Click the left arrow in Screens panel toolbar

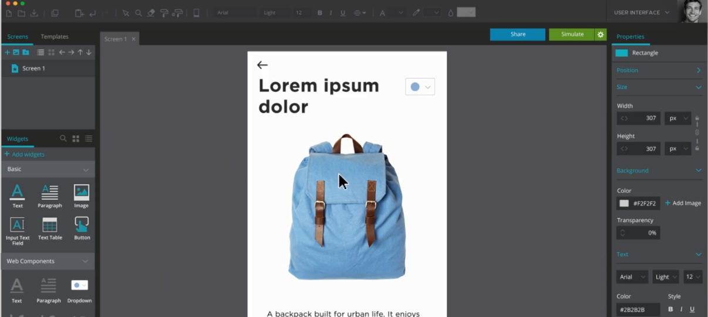pos(62,52)
